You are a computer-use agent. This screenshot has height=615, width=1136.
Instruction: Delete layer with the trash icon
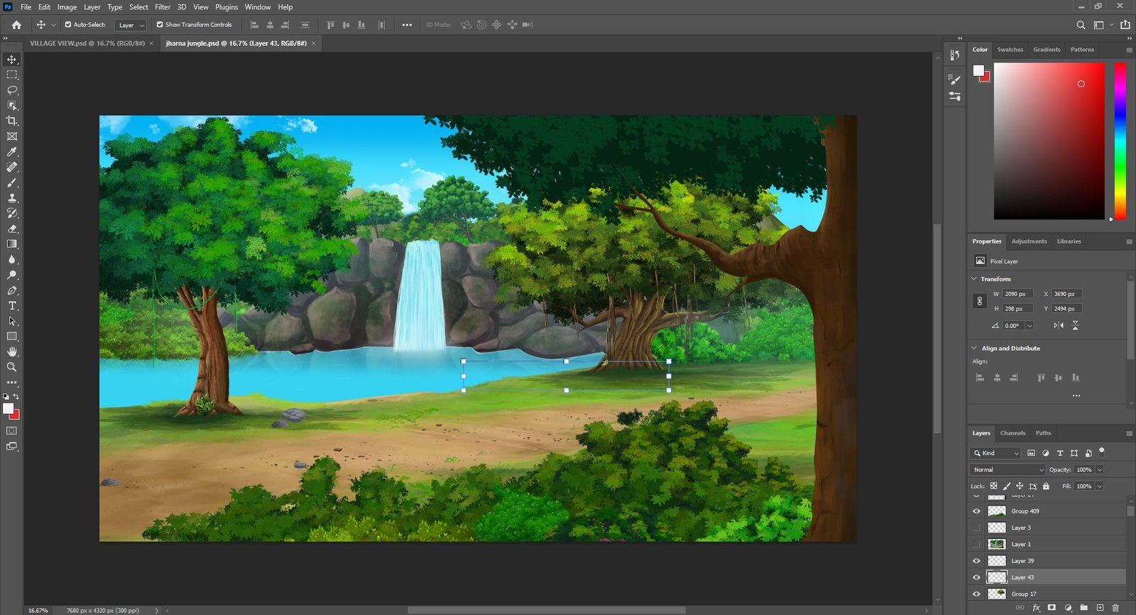(1115, 608)
